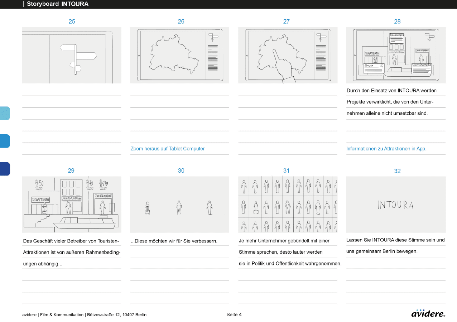Click the signpost icon in frame 26 sidebar
The width and height of the screenshot is (457, 322).
pyautogui.click(x=213, y=37)
